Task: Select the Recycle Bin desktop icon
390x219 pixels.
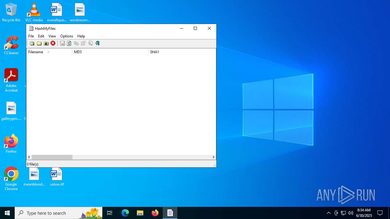Action: pos(11,13)
